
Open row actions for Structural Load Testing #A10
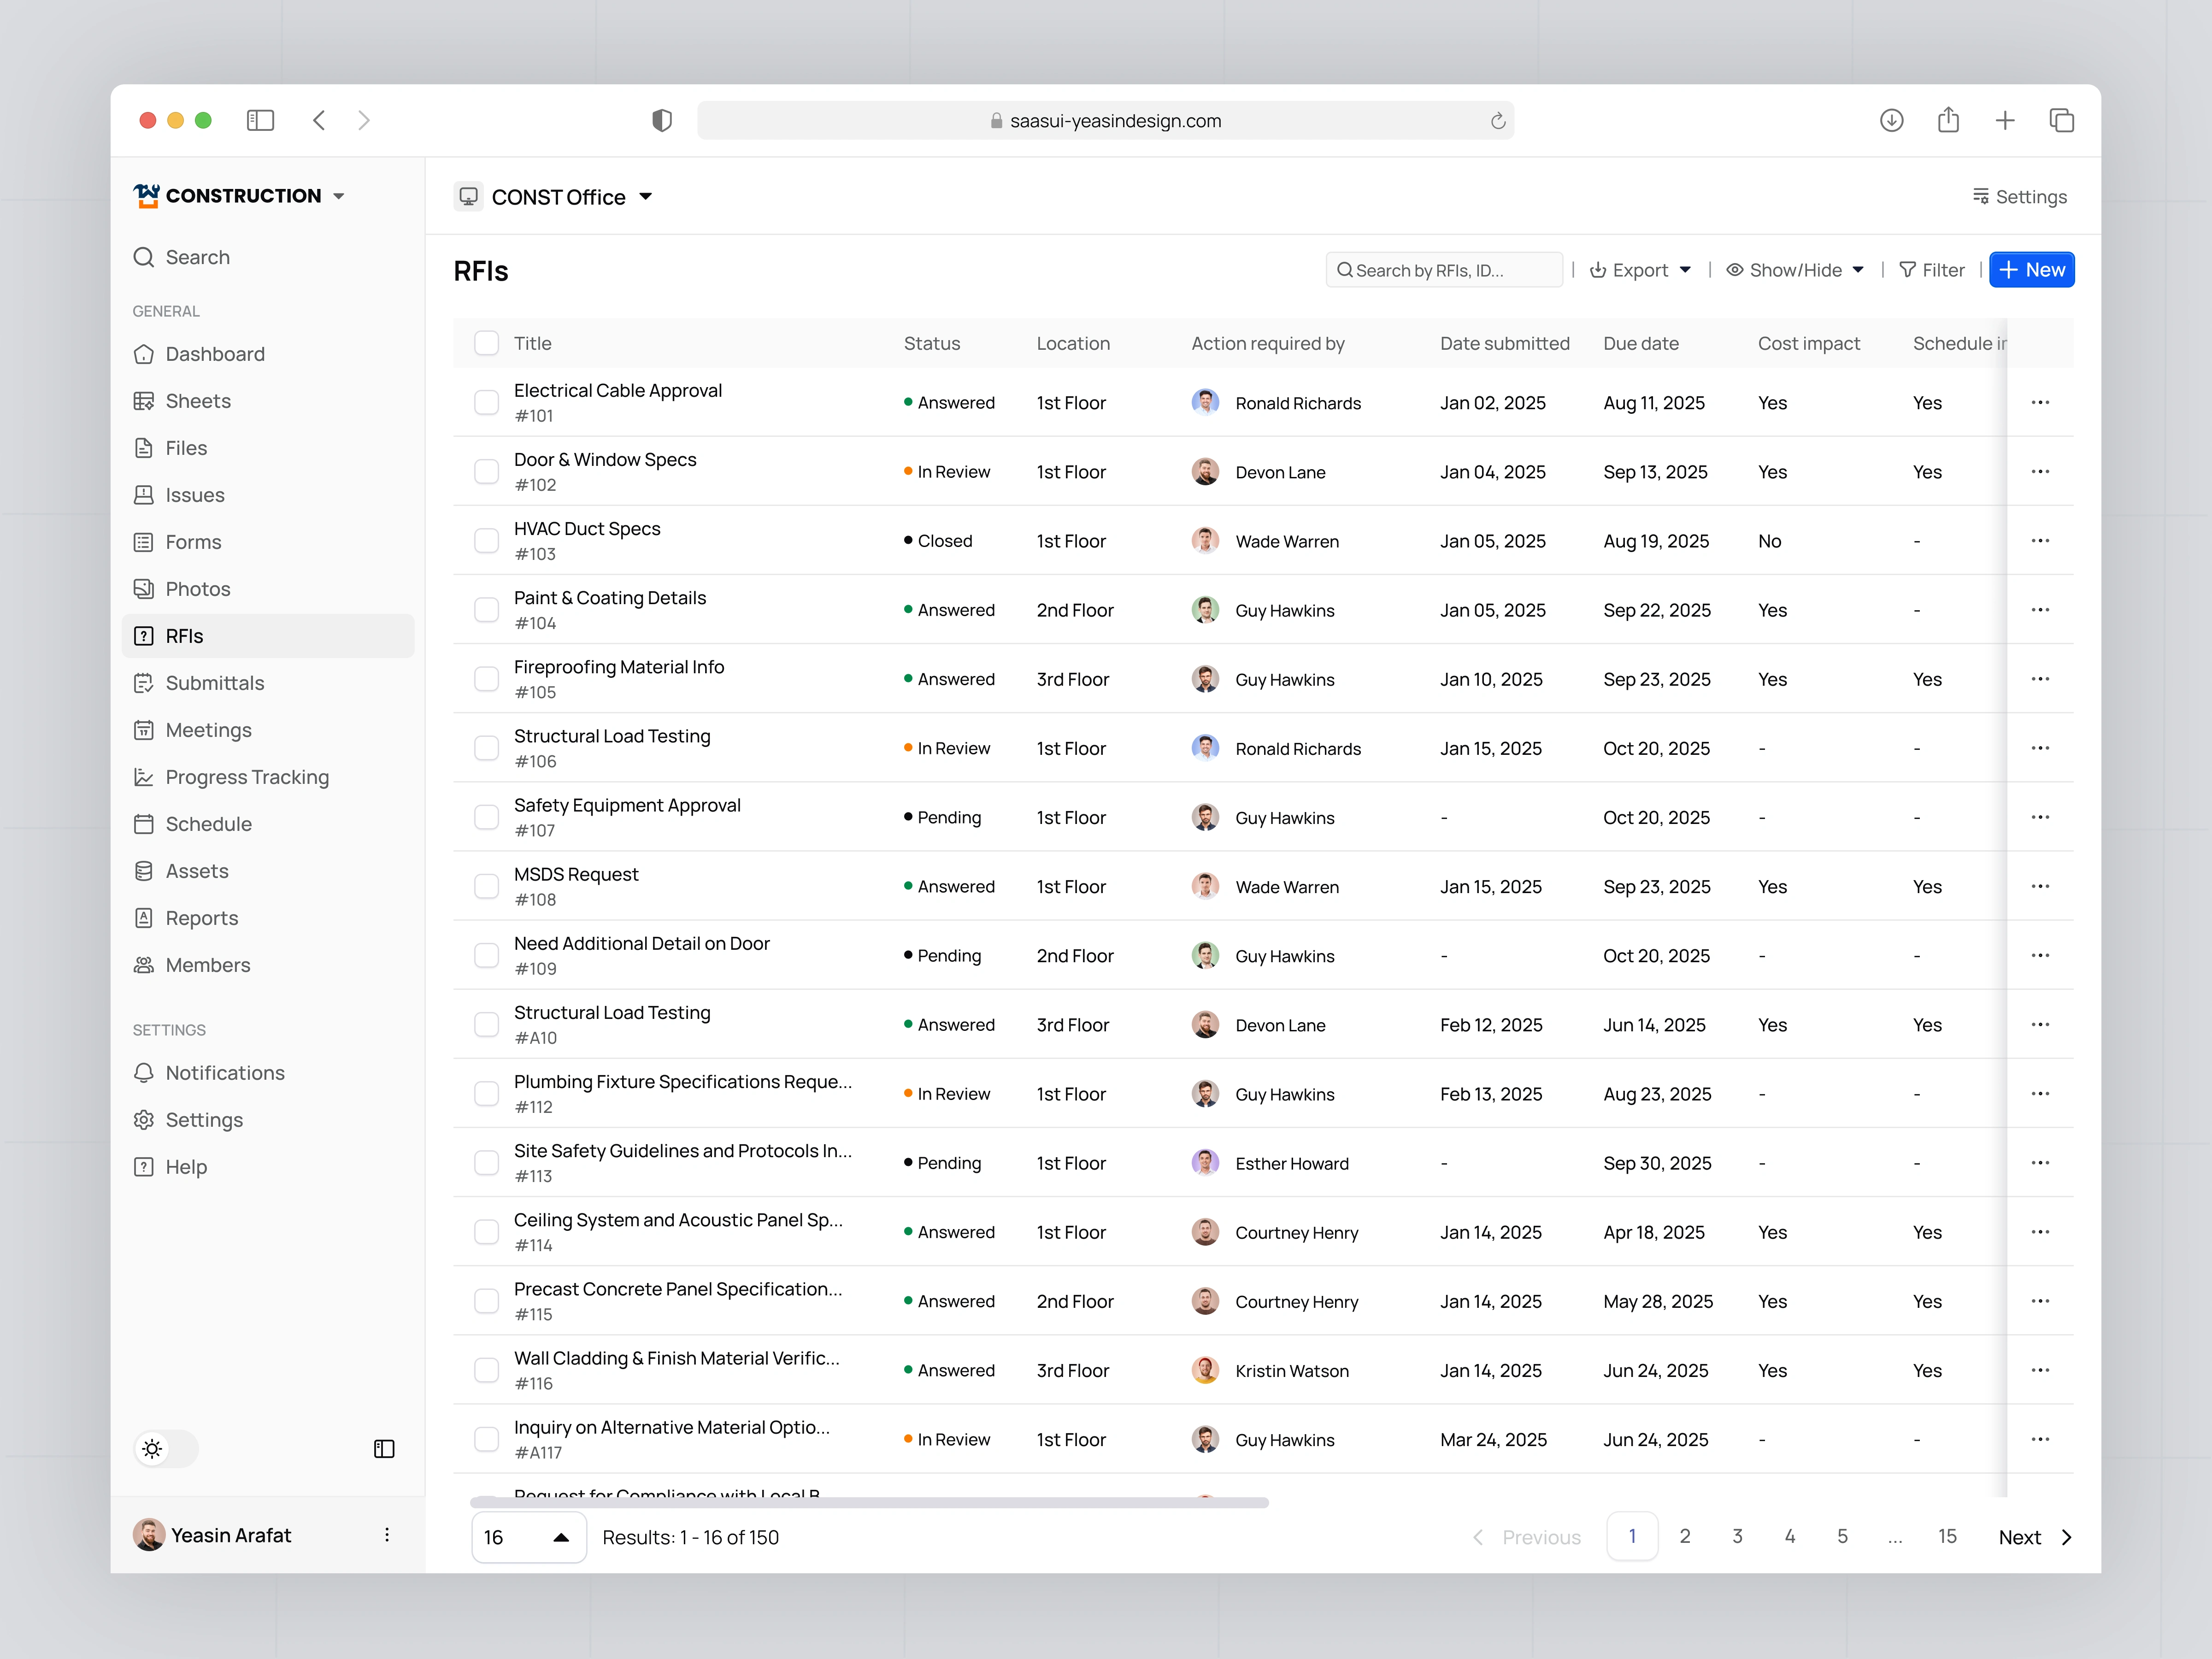(2040, 1024)
